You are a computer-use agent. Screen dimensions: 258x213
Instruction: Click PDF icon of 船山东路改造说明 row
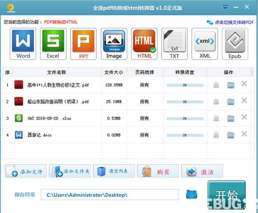(19, 101)
